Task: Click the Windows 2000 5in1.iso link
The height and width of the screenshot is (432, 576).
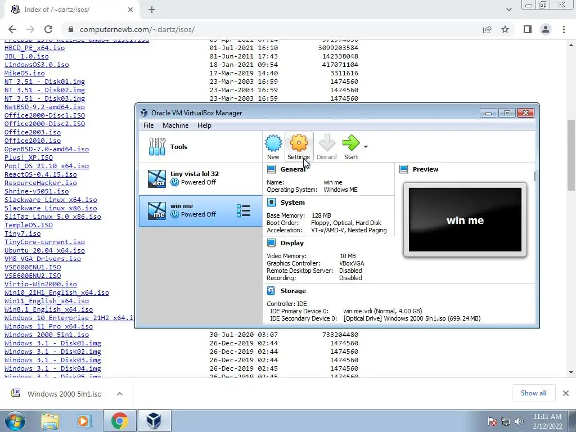Action: (47, 335)
